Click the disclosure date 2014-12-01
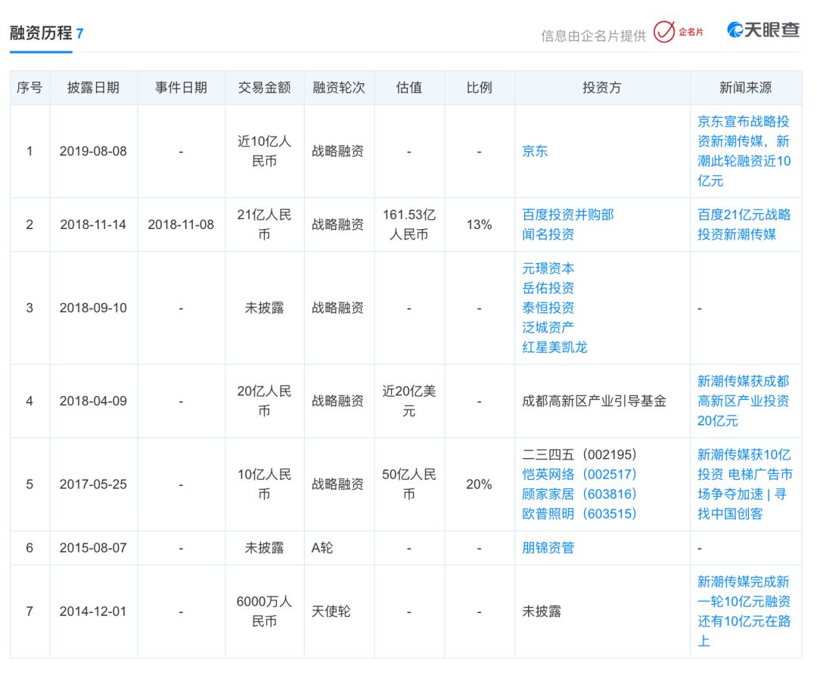The width and height of the screenshot is (817, 675). (93, 611)
